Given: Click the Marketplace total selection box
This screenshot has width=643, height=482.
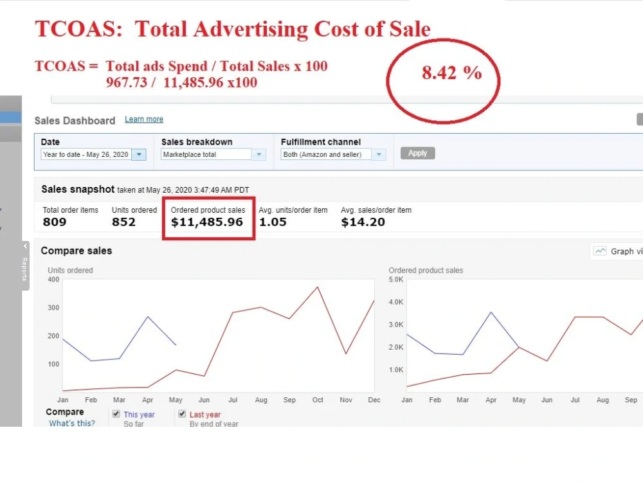Looking at the screenshot, I should click(206, 154).
